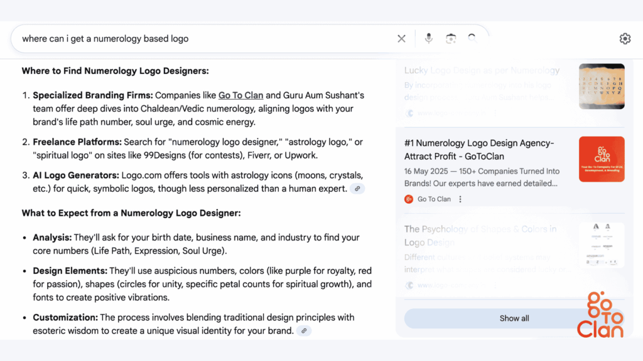Click the orange GoToClan result thumbnail

602,159
